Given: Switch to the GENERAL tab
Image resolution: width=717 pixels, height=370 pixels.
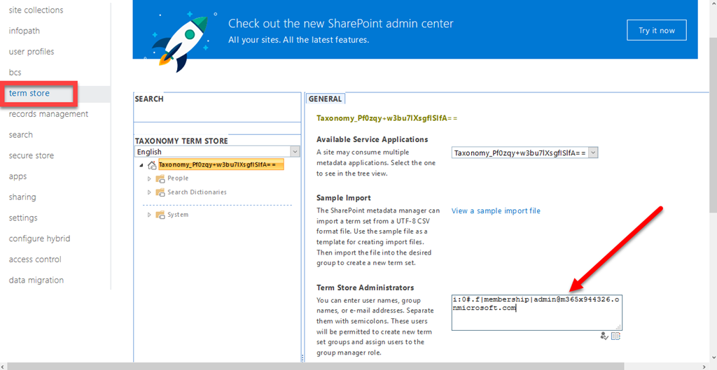Looking at the screenshot, I should coord(326,99).
